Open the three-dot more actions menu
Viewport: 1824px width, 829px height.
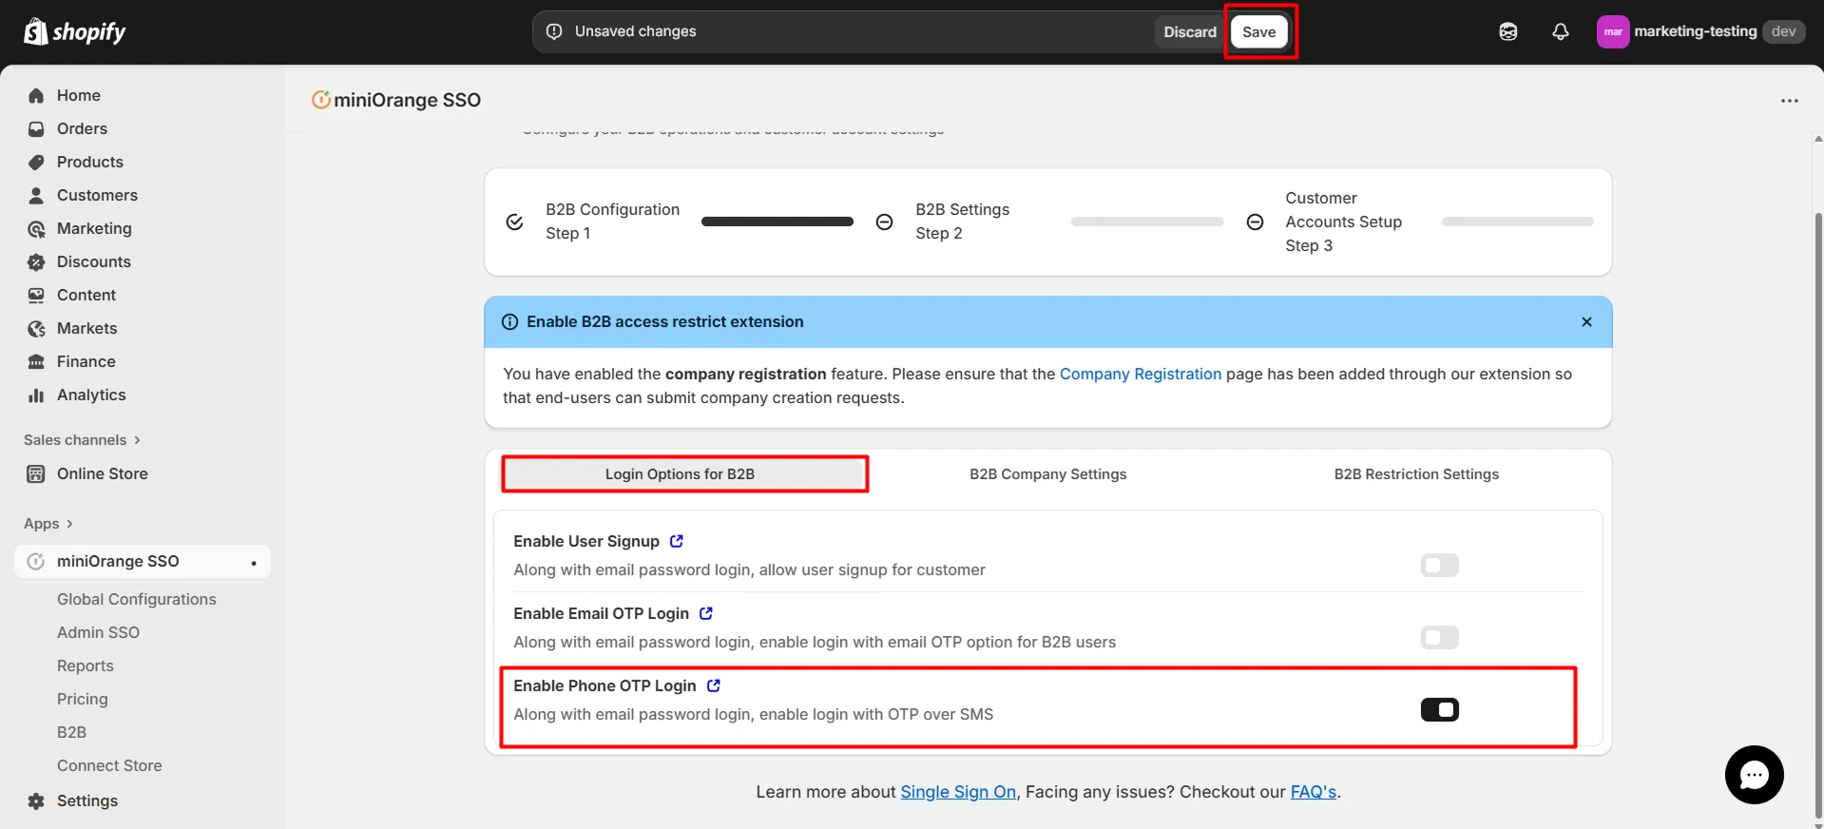[x=1790, y=100]
